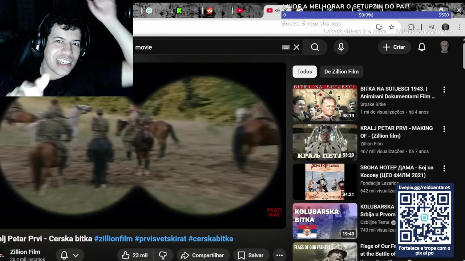Open the YouTube account avatar menu
The image size is (465, 261).
tap(444, 47)
